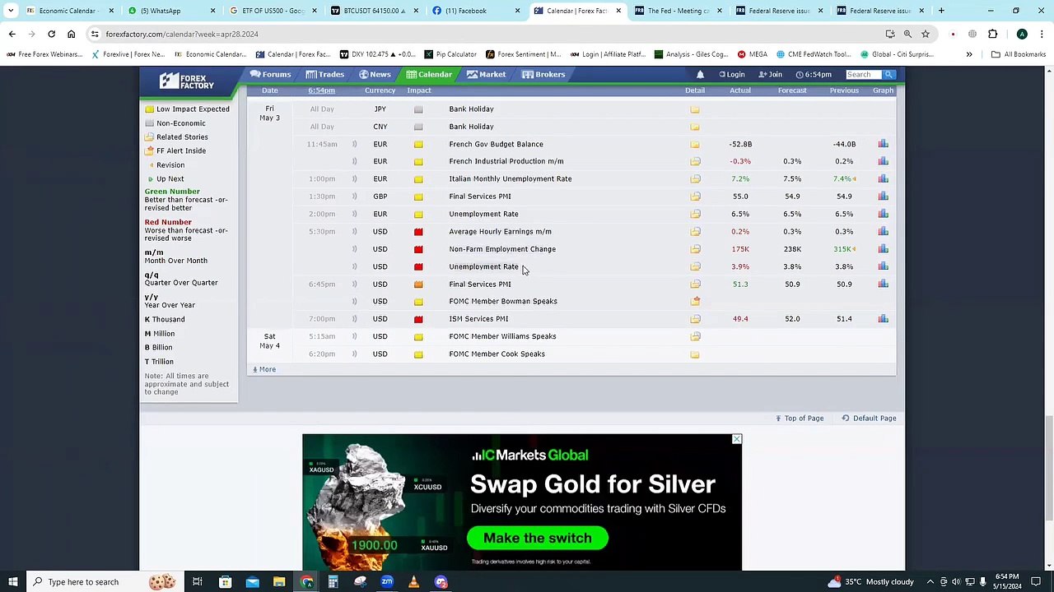Open the All Bookmarks folder

(x=1019, y=54)
